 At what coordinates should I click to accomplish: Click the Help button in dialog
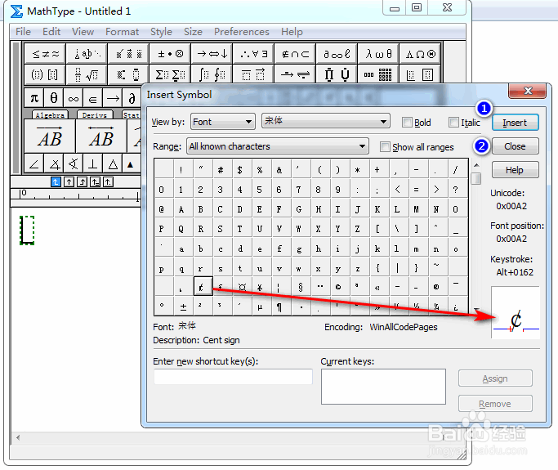click(515, 170)
